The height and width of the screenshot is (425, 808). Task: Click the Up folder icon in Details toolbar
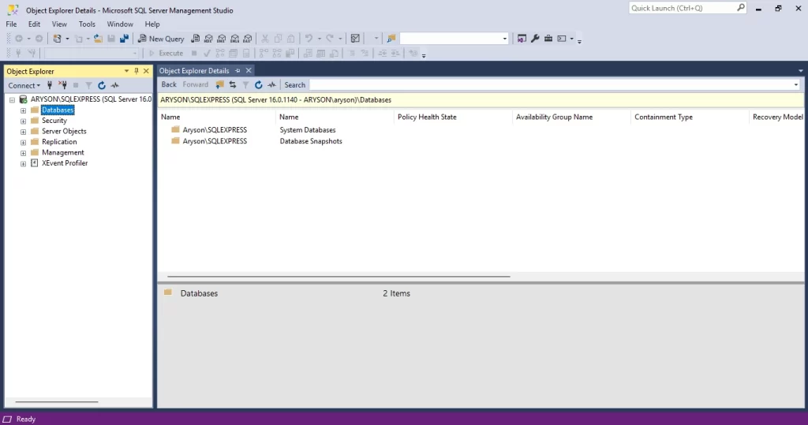pyautogui.click(x=219, y=84)
